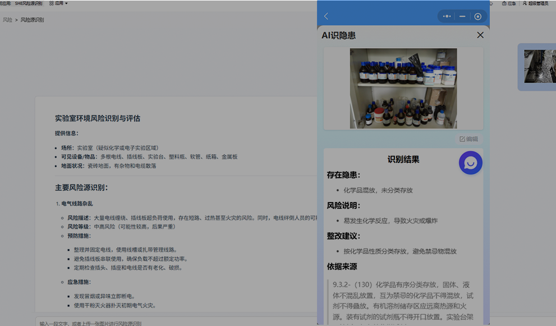
Task: Open the uploaded cable photo thumbnail
Action: coord(539,66)
